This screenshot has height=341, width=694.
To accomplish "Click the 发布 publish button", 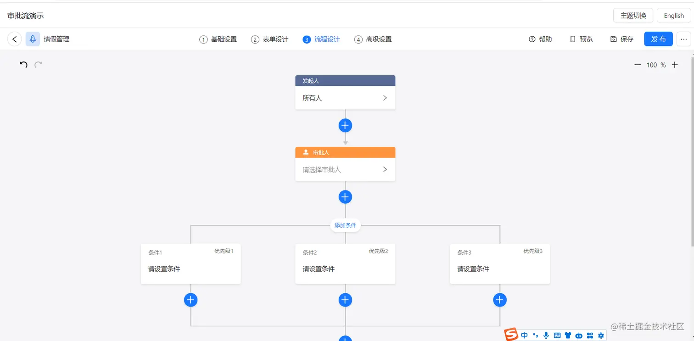I will pos(658,39).
